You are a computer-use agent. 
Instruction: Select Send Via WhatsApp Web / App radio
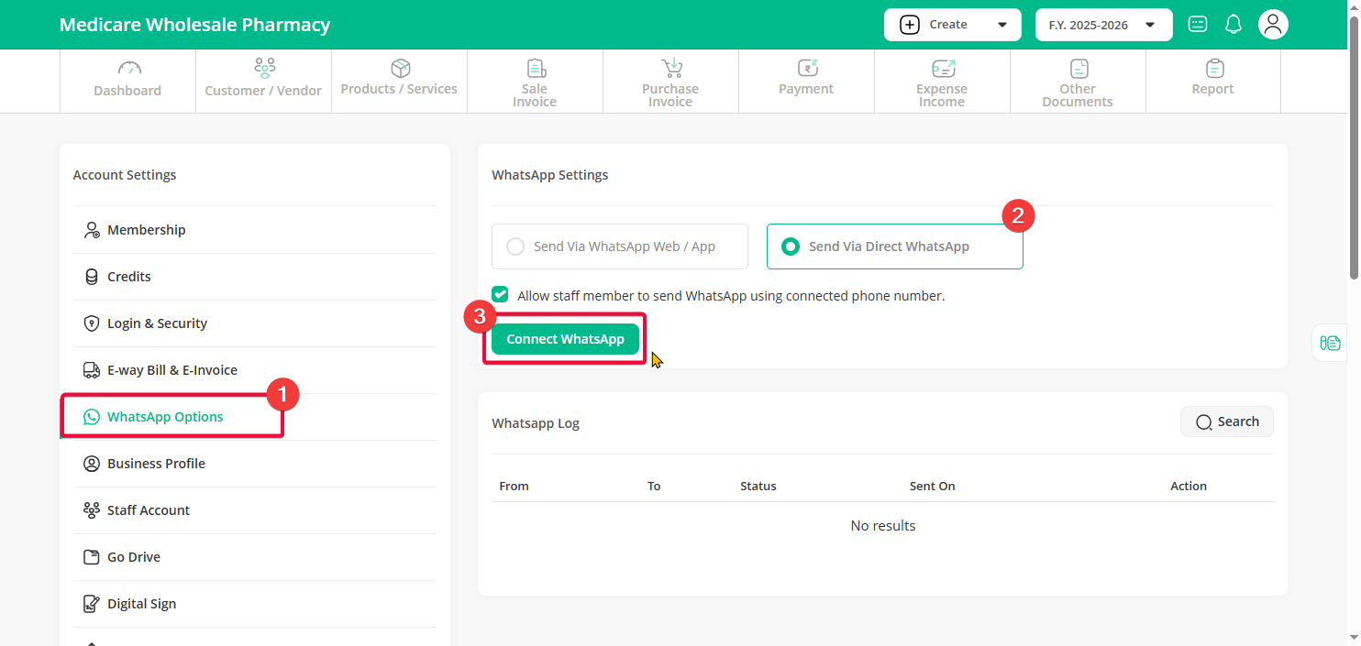tap(516, 246)
